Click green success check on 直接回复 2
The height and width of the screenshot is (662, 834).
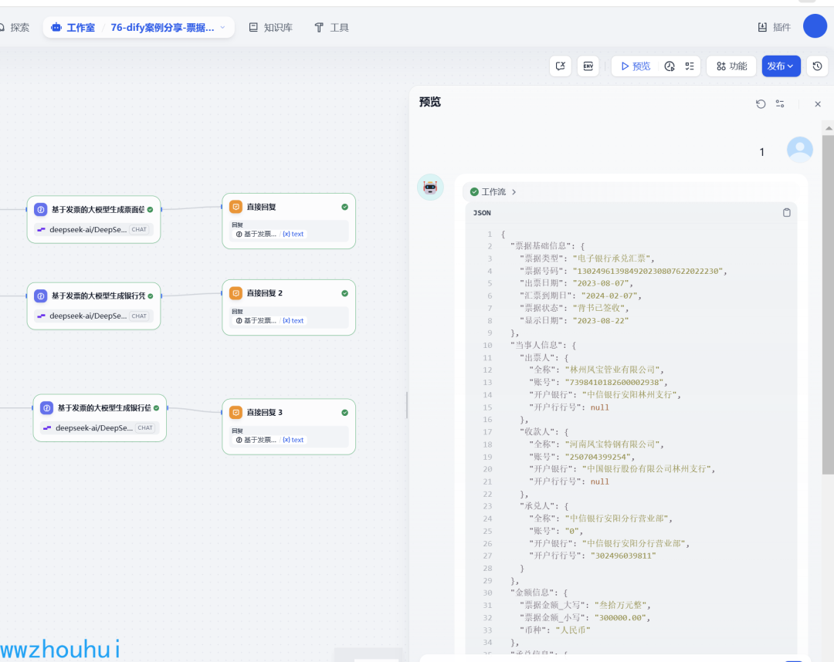tap(344, 293)
